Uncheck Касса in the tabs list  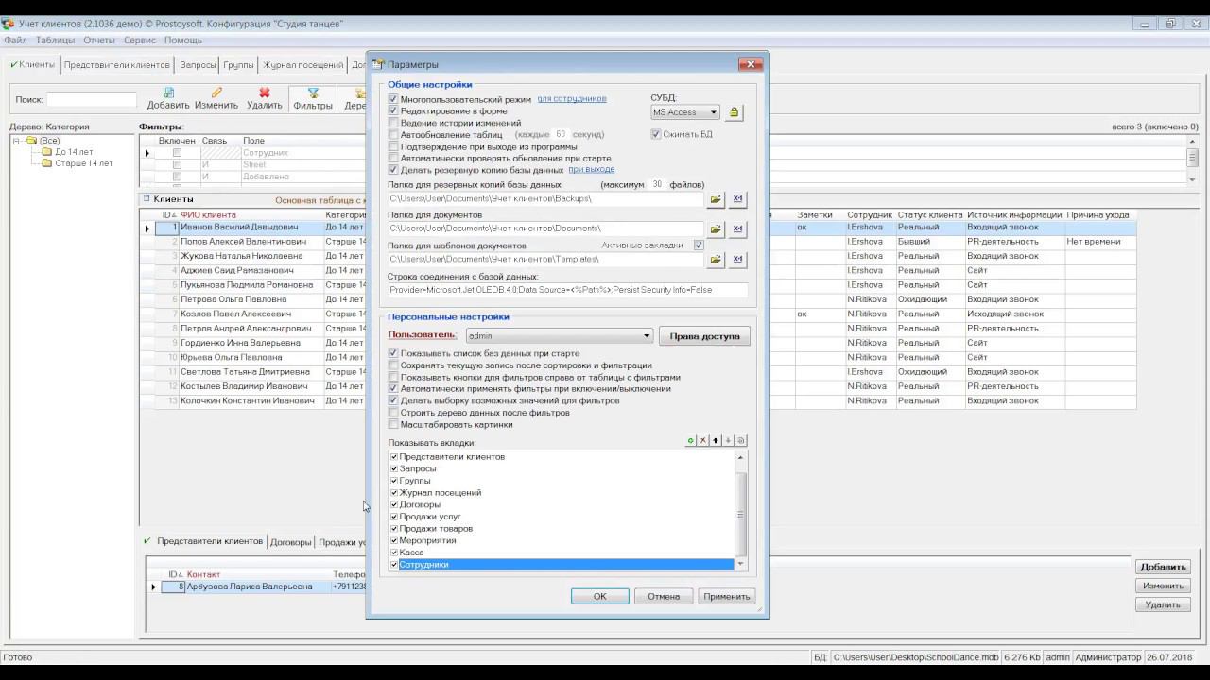point(394,552)
